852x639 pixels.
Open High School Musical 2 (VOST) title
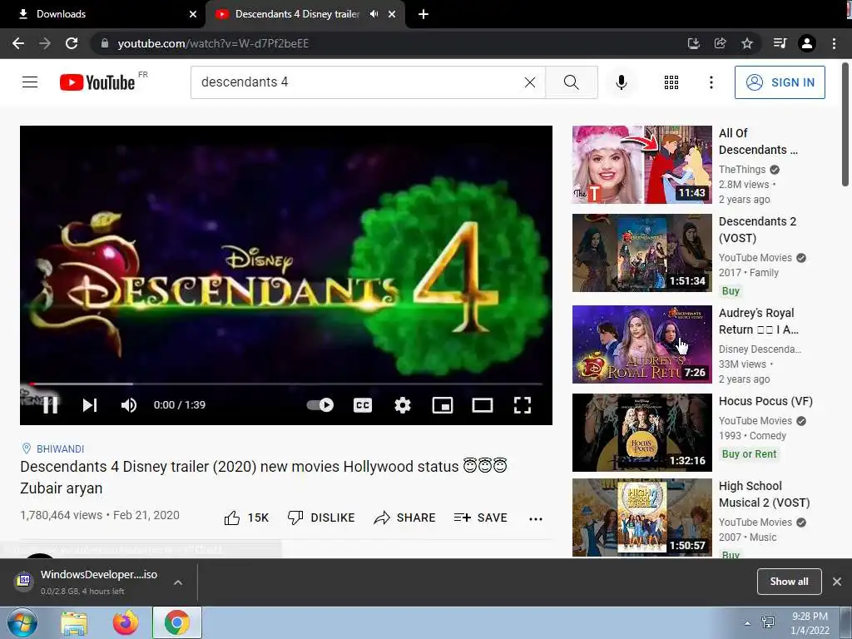765,494
